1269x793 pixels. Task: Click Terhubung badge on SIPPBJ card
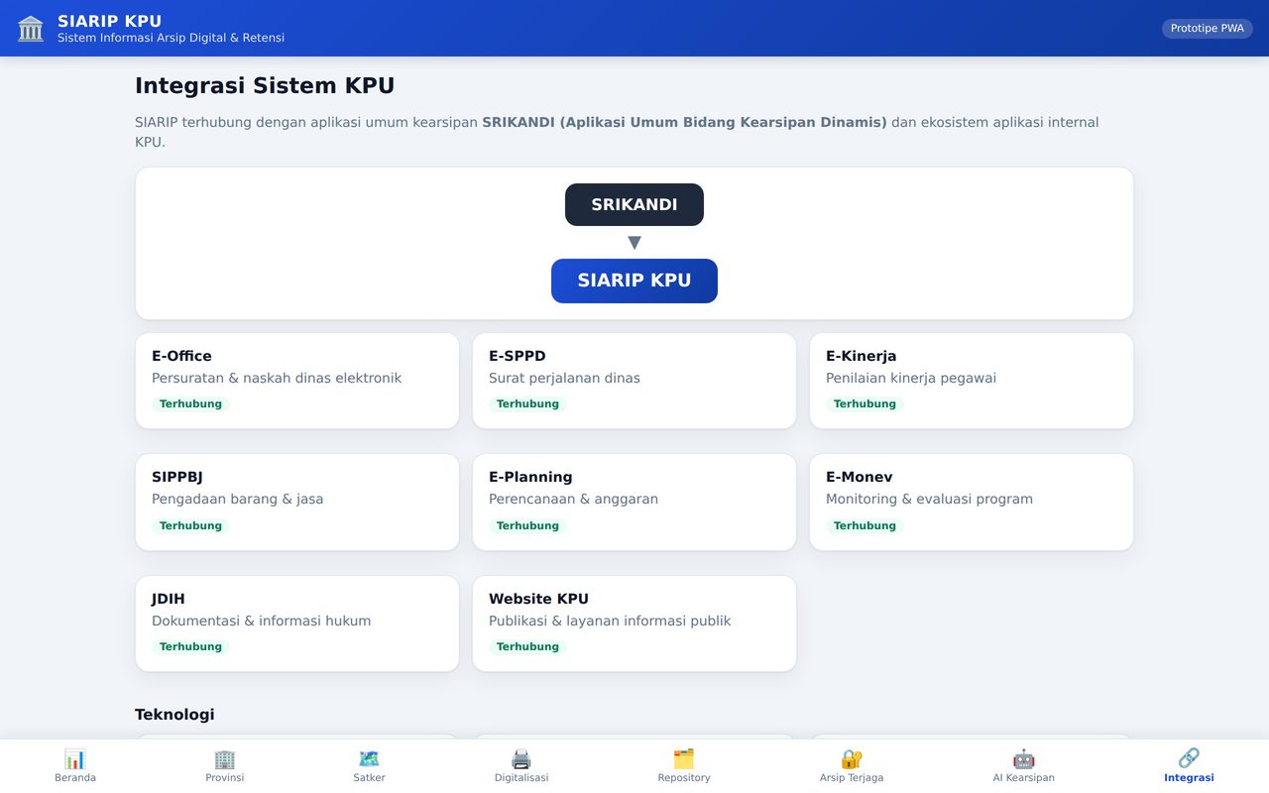(x=190, y=525)
